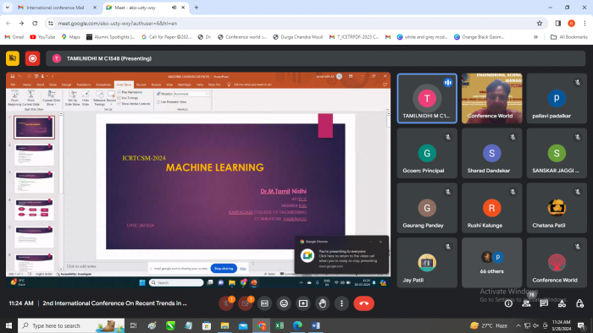Screen dimensions: 593x333
Task: Click the red leave call button
Action: point(363,303)
